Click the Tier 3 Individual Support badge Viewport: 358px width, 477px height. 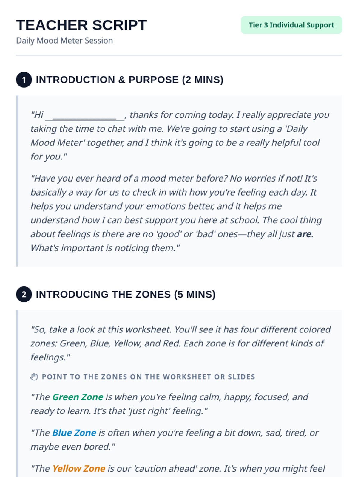[x=291, y=25]
